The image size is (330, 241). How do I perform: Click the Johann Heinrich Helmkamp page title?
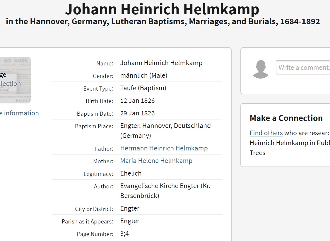click(x=162, y=9)
